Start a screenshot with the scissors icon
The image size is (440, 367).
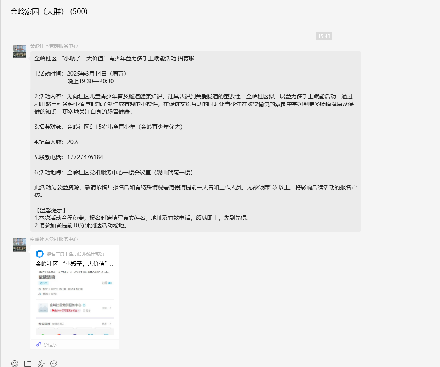pos(40,363)
